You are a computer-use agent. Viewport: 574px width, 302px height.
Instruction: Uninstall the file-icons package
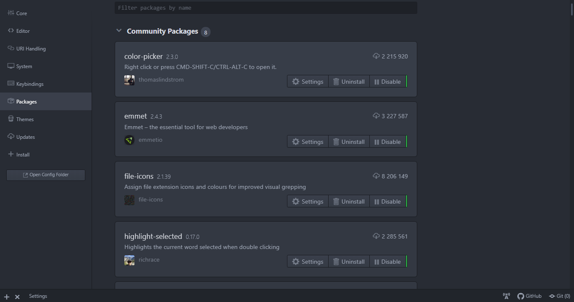click(x=349, y=201)
